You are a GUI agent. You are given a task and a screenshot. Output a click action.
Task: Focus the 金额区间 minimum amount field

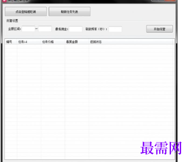(x=28, y=29)
